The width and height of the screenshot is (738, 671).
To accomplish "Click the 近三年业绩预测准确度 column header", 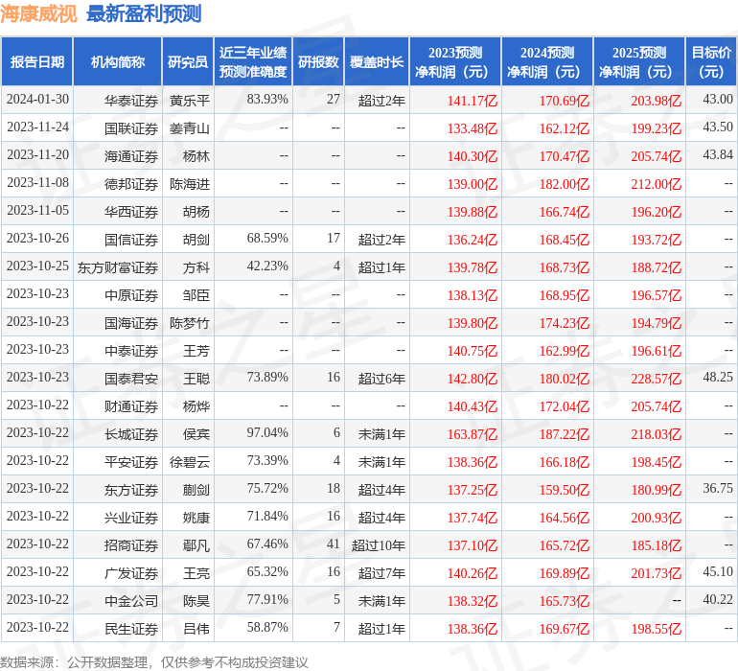I will pos(253,61).
